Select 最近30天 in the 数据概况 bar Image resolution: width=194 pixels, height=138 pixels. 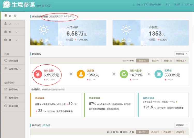click(x=168, y=60)
